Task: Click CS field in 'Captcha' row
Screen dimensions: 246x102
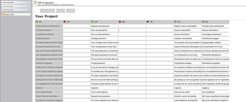Action: pyautogui.click(x=77, y=88)
